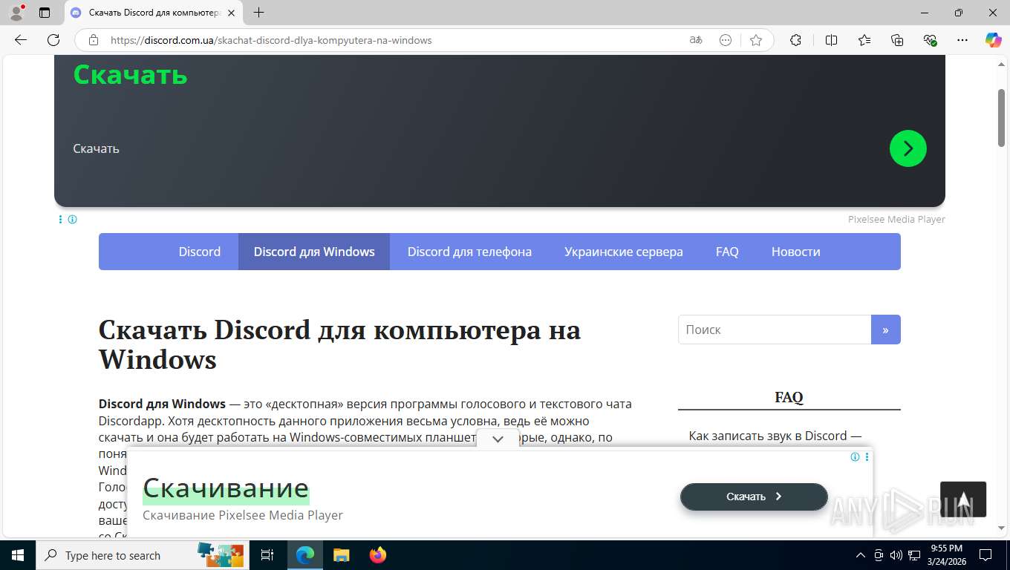This screenshot has height=570, width=1010.
Task: Open the Windows Start menu
Action: click(18, 555)
